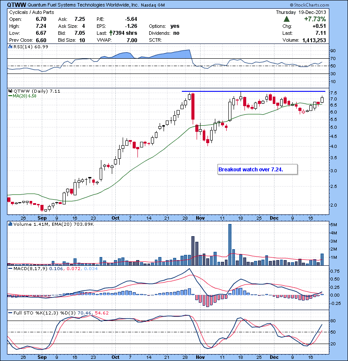Click the P/E value -5.64
Image resolution: width=348 pixels, height=361 pixels.
(x=131, y=19)
